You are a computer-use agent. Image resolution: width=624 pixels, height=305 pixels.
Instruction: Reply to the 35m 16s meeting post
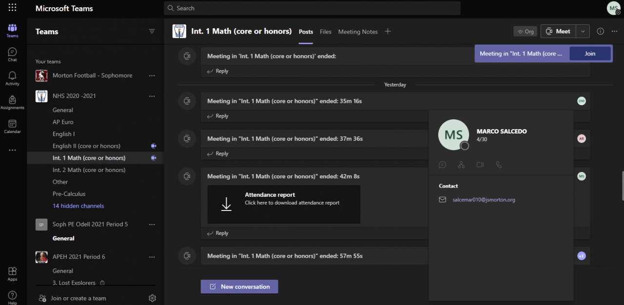217,116
